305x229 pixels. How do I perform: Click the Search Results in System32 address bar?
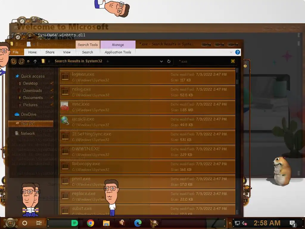click(x=78, y=61)
